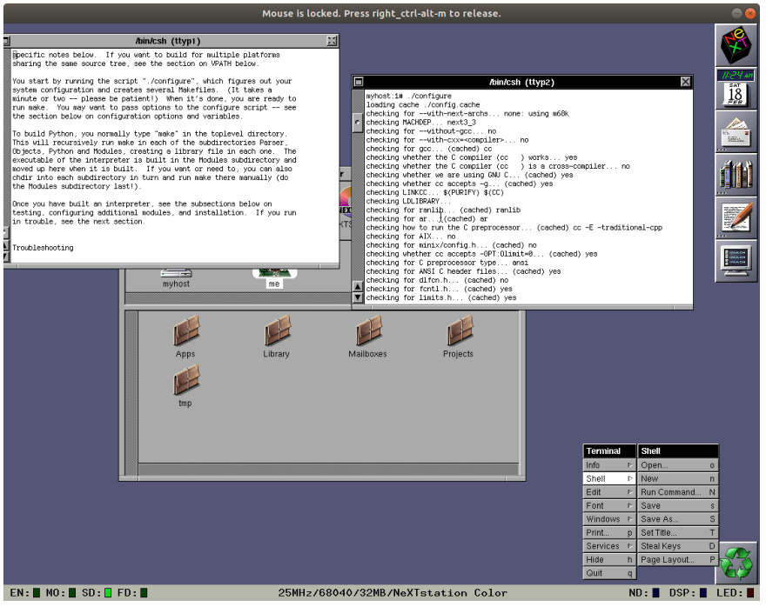
Task: Expand the Services submenu
Action: click(609, 546)
